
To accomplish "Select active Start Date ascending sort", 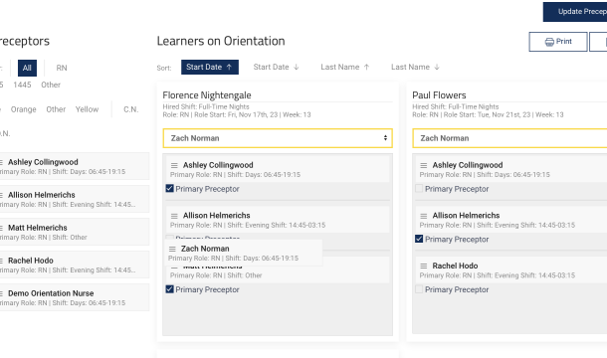I will [x=210, y=67].
